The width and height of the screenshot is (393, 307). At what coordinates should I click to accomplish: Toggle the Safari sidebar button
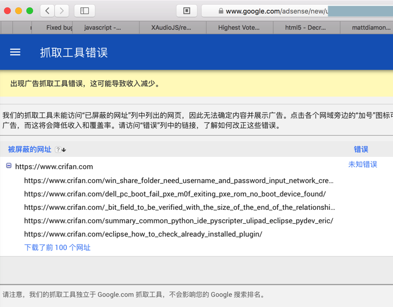84,11
